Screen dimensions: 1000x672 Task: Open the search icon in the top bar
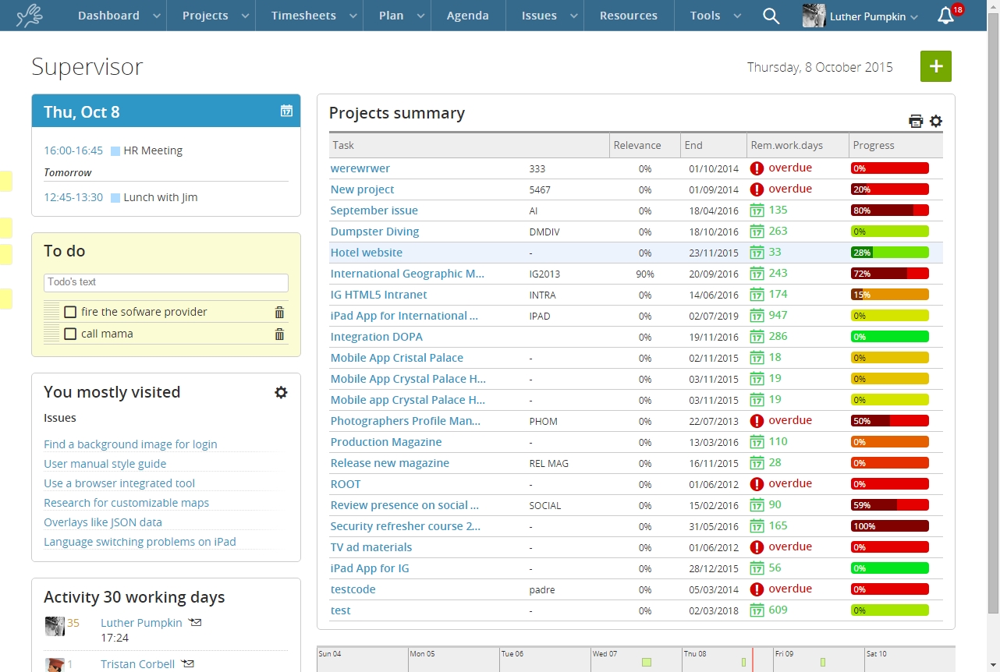(x=771, y=16)
